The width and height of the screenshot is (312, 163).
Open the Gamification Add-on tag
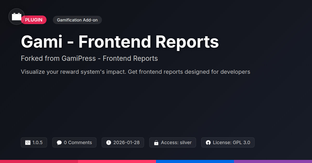tap(77, 20)
